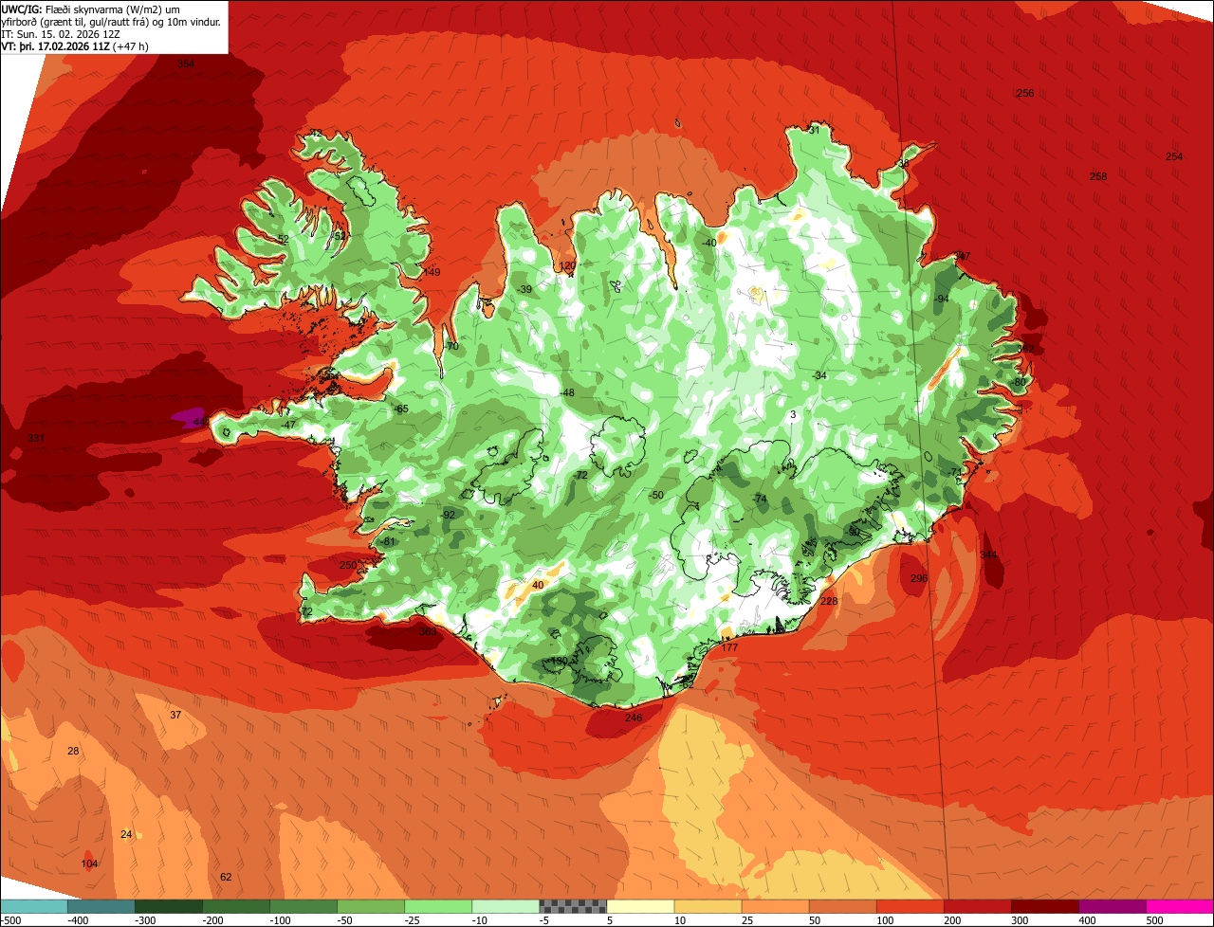
Task: Select the 256 value northeast of Iceland
Action: (x=1024, y=93)
